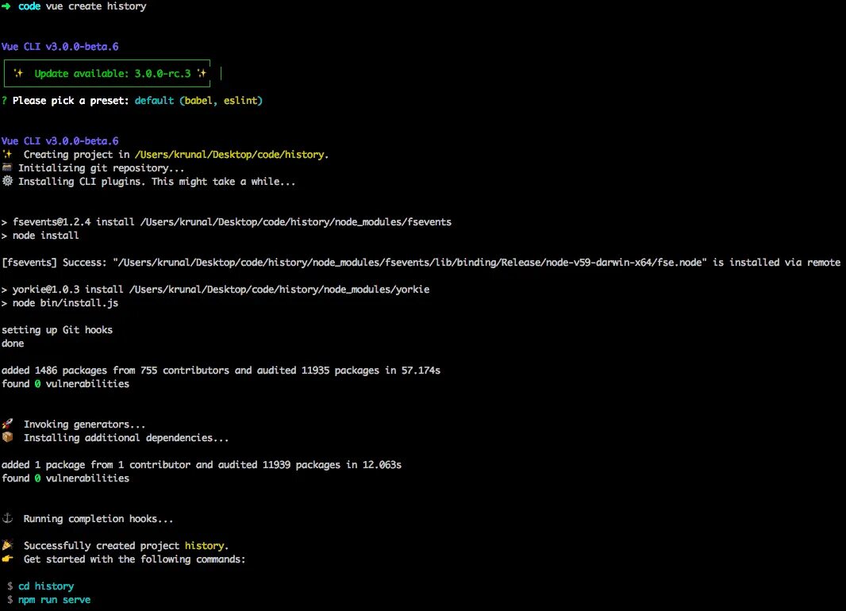Click 'Initializing git repository...' line
This screenshot has width=846, height=611.
click(x=102, y=167)
